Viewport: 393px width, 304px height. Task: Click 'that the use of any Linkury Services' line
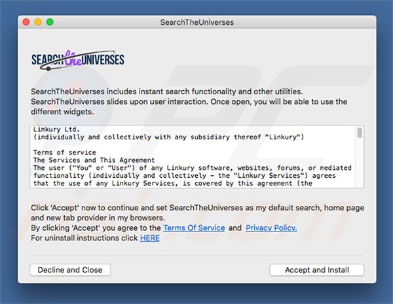(173, 184)
